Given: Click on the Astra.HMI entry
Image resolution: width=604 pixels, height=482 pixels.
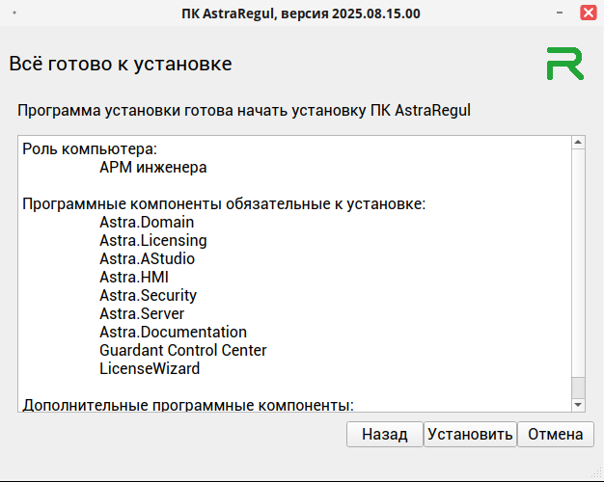Looking at the screenshot, I should [x=134, y=278].
